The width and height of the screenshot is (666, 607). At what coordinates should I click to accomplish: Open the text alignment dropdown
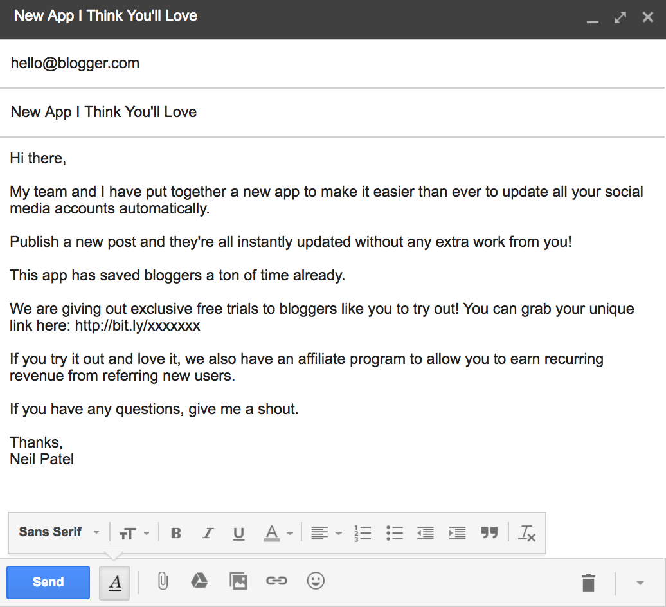click(326, 533)
